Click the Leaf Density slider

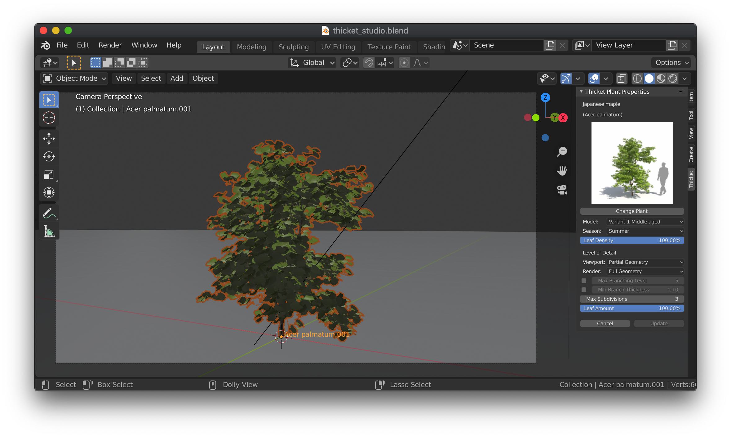pyautogui.click(x=631, y=240)
